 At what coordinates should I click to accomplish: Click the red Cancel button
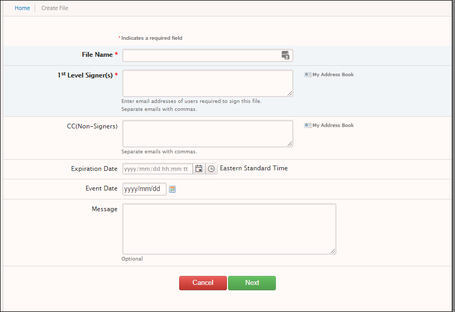pyautogui.click(x=203, y=283)
